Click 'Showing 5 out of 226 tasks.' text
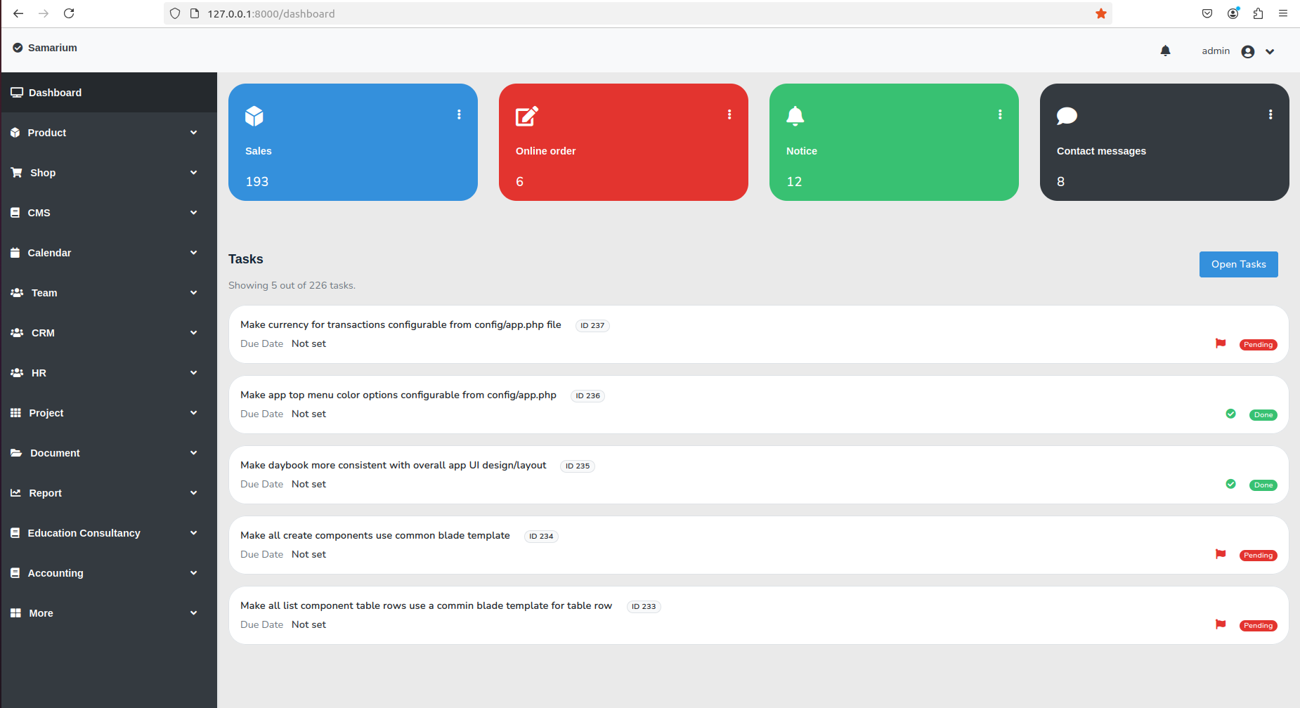1300x708 pixels. 292,285
